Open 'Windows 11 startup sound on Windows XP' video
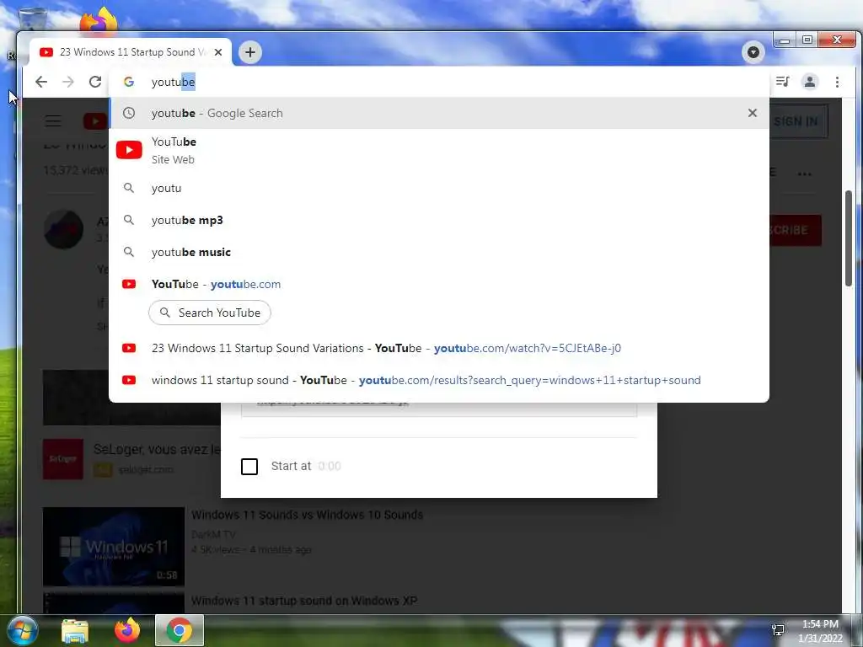The image size is (863, 647). click(x=303, y=601)
